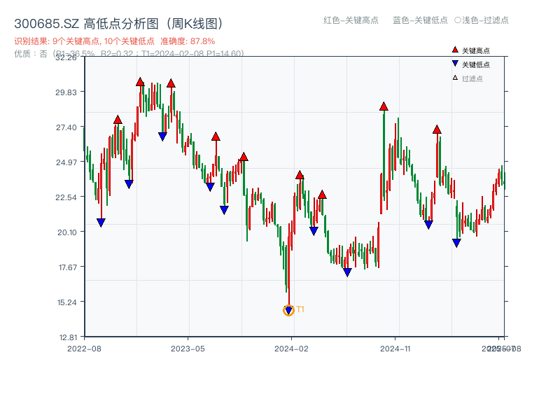The image size is (560, 420).
Task: Click blue low triangle near 21.6 in mid 2023
Action: tap(224, 210)
